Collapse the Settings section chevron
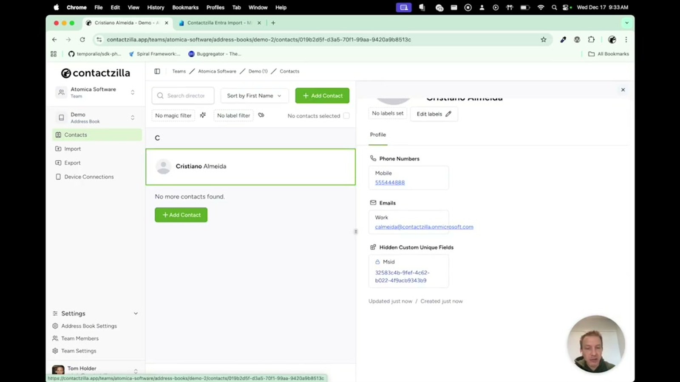Viewport: 680px width, 382px height. 136,313
